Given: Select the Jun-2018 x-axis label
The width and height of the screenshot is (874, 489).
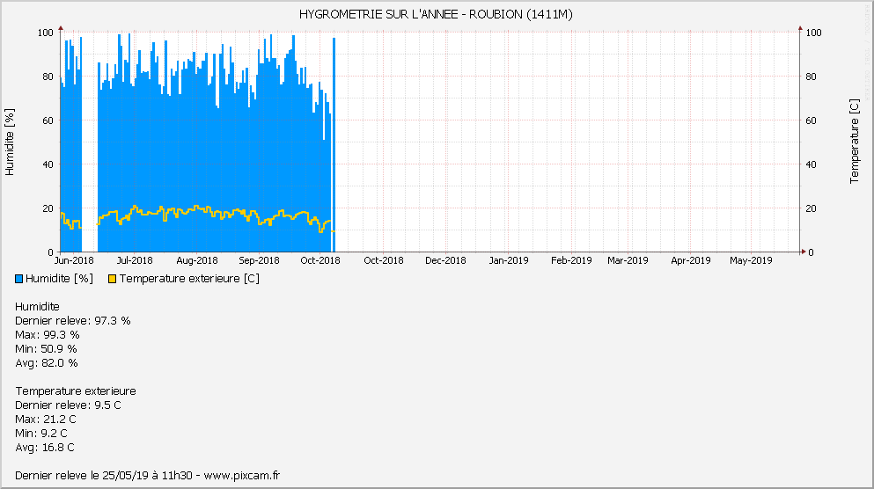Looking at the screenshot, I should click(74, 260).
